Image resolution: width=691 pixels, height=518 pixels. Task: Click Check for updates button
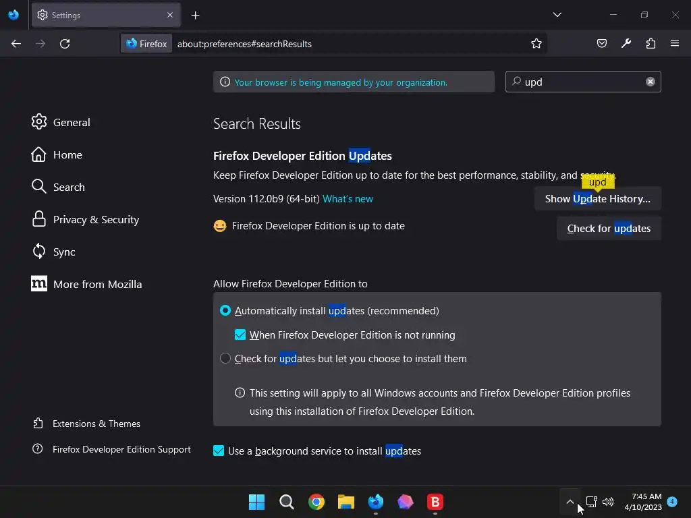[609, 228]
